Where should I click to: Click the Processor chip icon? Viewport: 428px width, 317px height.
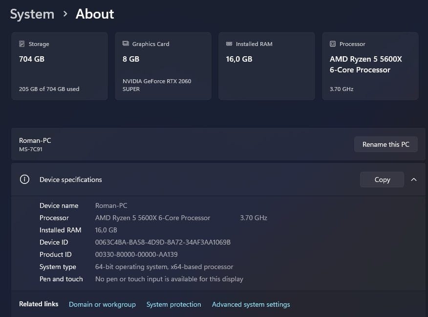click(333, 44)
